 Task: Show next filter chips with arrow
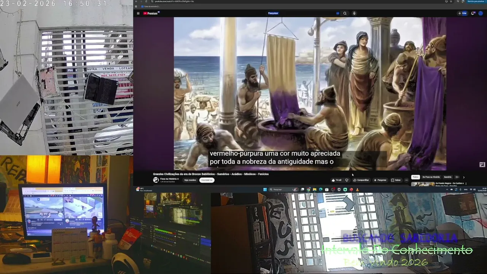pyautogui.click(x=463, y=177)
